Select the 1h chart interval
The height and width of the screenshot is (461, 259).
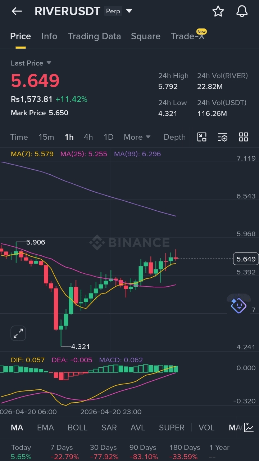[69, 137]
